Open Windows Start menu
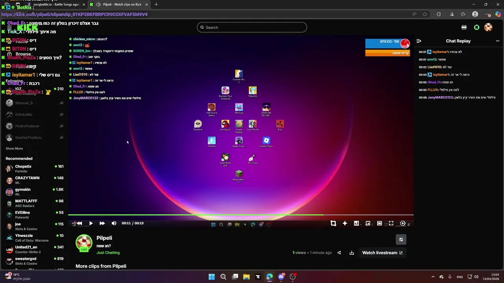Viewport: 504px width, 283px height. coord(211,277)
